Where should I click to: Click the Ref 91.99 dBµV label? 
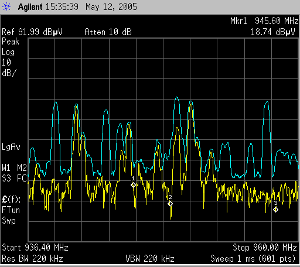pyautogui.click(x=32, y=32)
